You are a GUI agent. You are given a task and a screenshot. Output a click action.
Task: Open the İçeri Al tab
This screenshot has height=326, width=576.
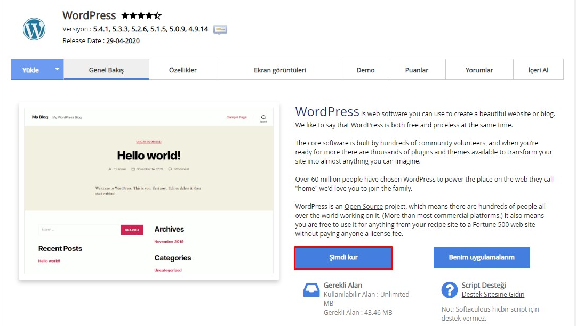538,70
